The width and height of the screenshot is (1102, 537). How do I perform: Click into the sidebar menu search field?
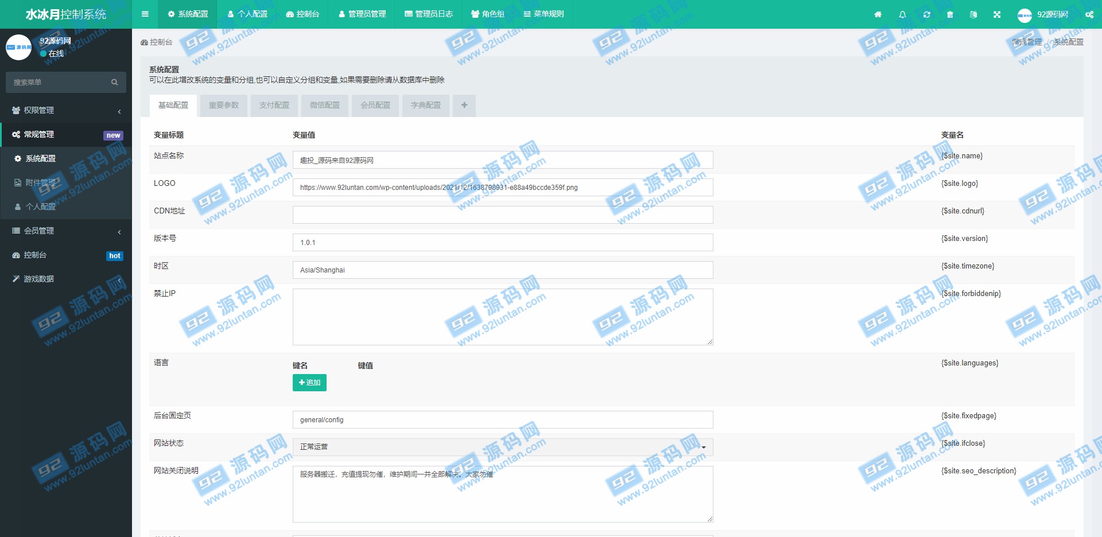click(57, 83)
